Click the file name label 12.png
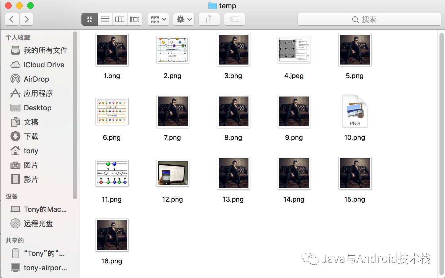 tap(173, 199)
